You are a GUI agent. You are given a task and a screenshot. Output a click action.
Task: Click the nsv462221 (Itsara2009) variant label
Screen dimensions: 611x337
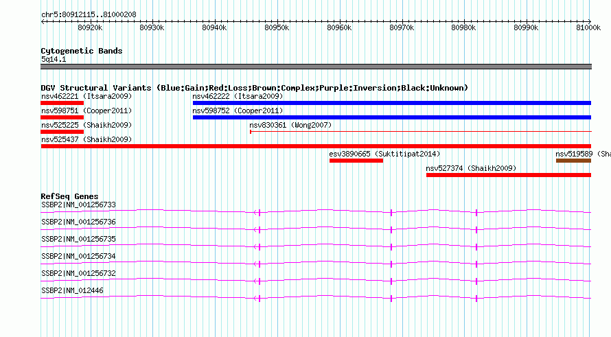(x=87, y=96)
